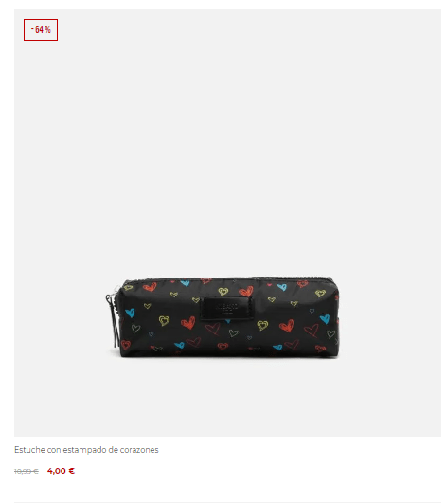The width and height of the screenshot is (446, 503).
Task: Click the percent sign in the discount badge
Action: [47, 29]
